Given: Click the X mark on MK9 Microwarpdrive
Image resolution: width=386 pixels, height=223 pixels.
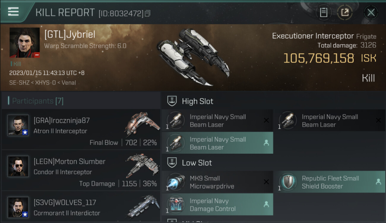Looking at the screenshot, I should point(266,182).
